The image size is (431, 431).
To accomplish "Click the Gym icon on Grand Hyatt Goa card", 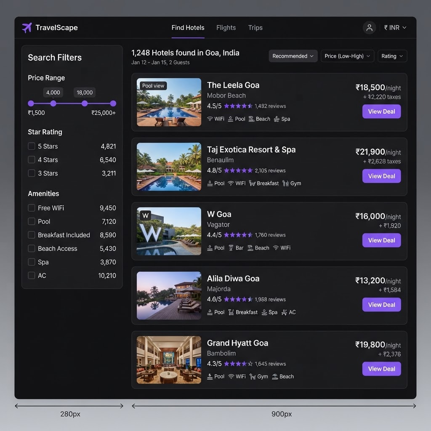I will pos(253,376).
